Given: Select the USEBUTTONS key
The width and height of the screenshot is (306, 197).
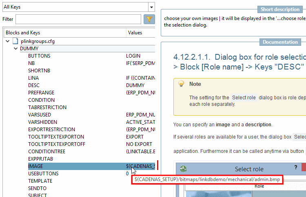Looking at the screenshot, I should (x=43, y=174).
